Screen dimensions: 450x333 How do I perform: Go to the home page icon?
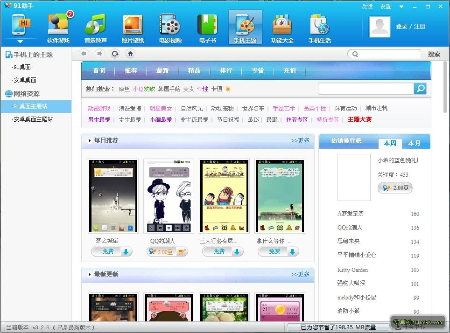tap(130, 54)
